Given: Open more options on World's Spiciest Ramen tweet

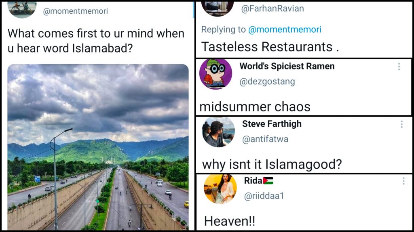Looking at the screenshot, I should point(399,67).
